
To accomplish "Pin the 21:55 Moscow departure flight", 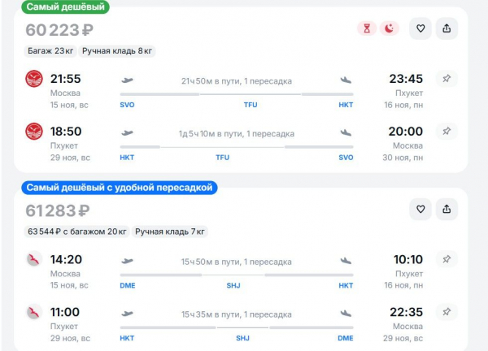I will pyautogui.click(x=447, y=79).
